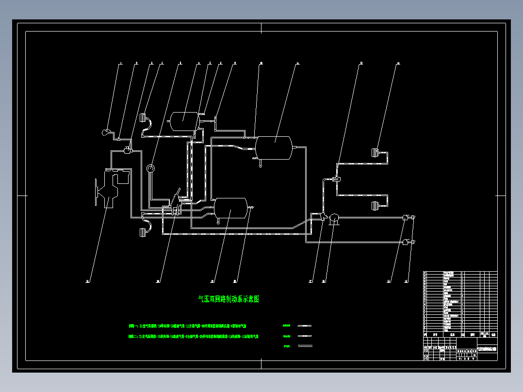Select the 回路一 circuit description line
The height and width of the screenshot is (392, 523).
tap(187, 326)
